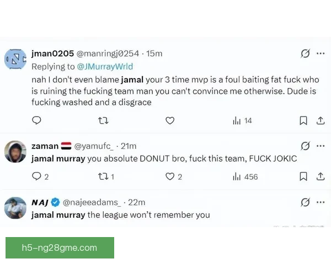The height and width of the screenshot is (264, 331).
Task: Open more options on jman0205's tweet
Action: (x=321, y=53)
